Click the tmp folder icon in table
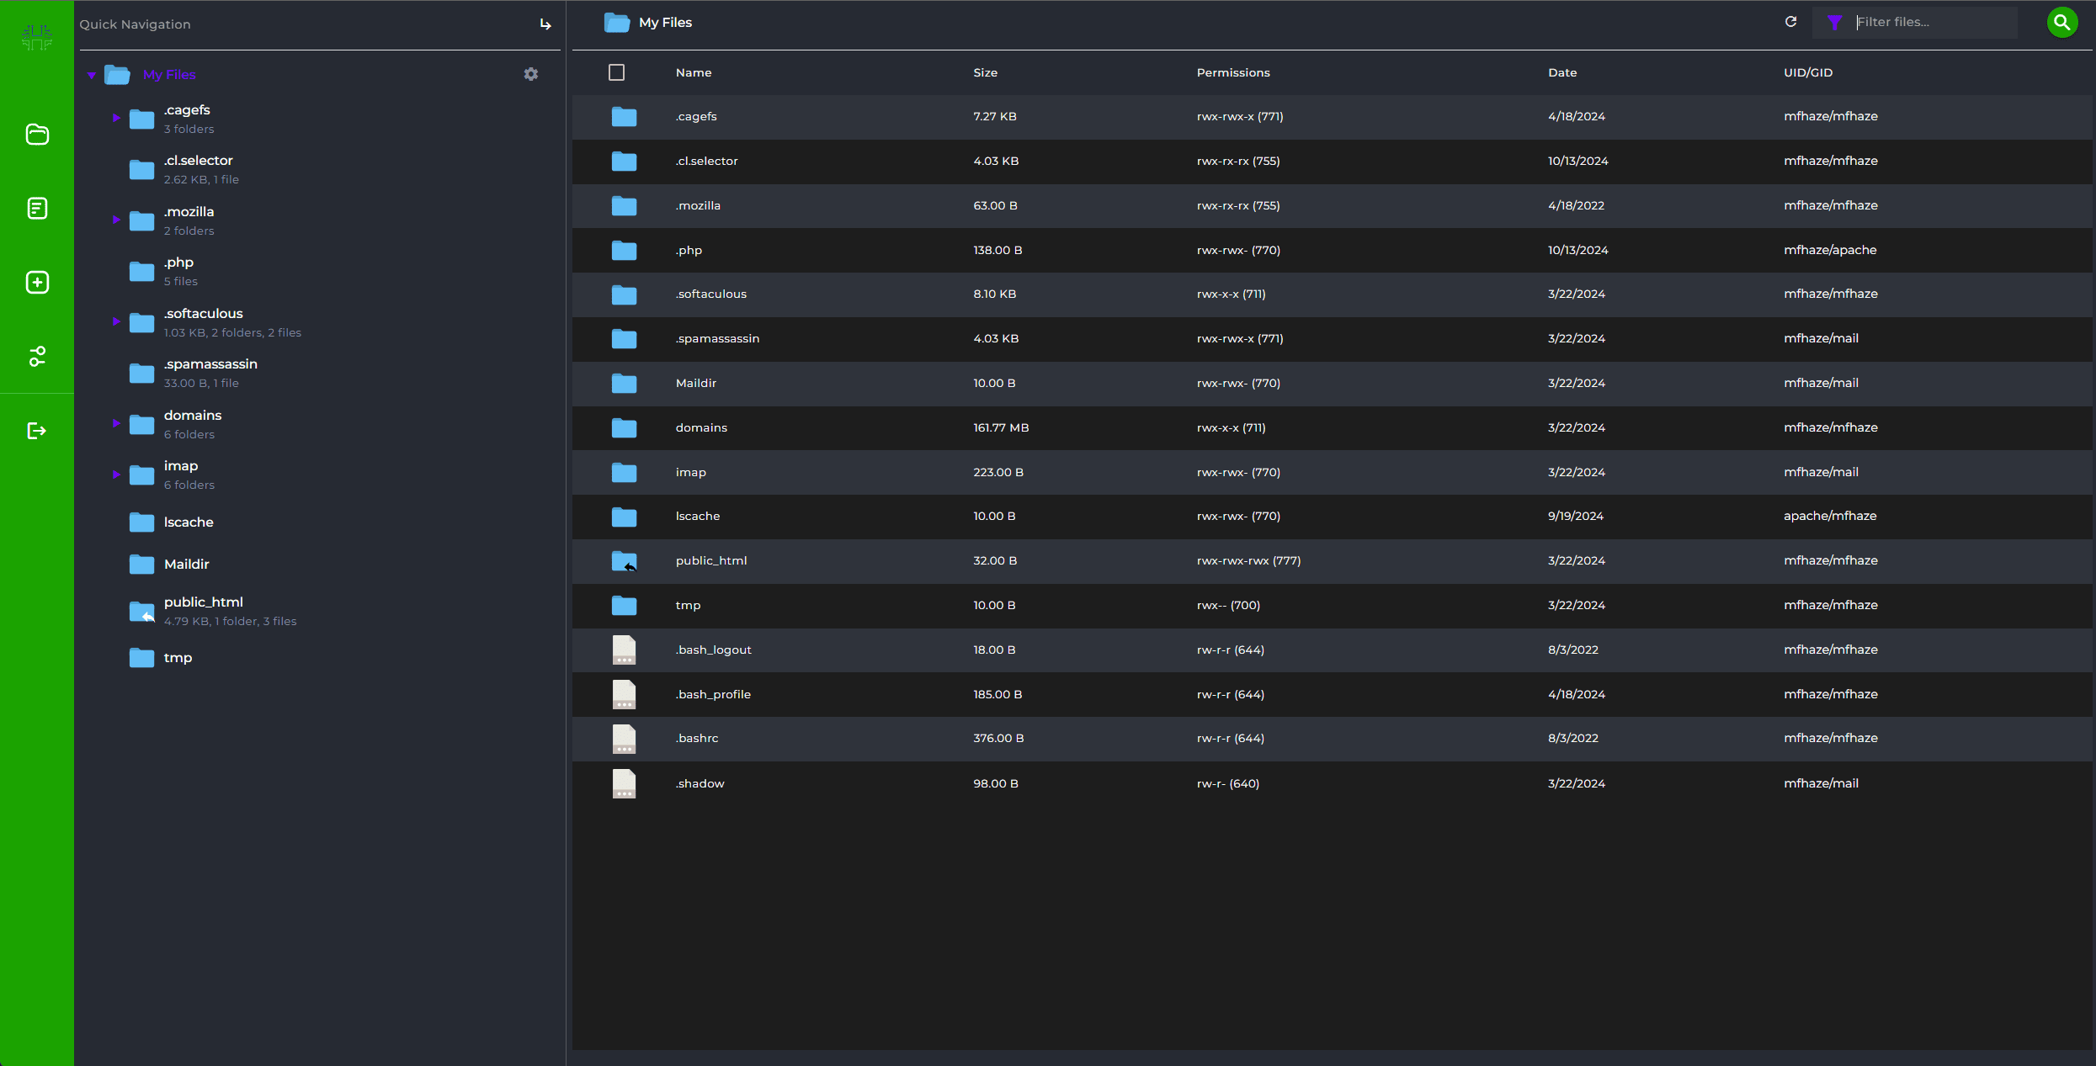 pos(624,606)
